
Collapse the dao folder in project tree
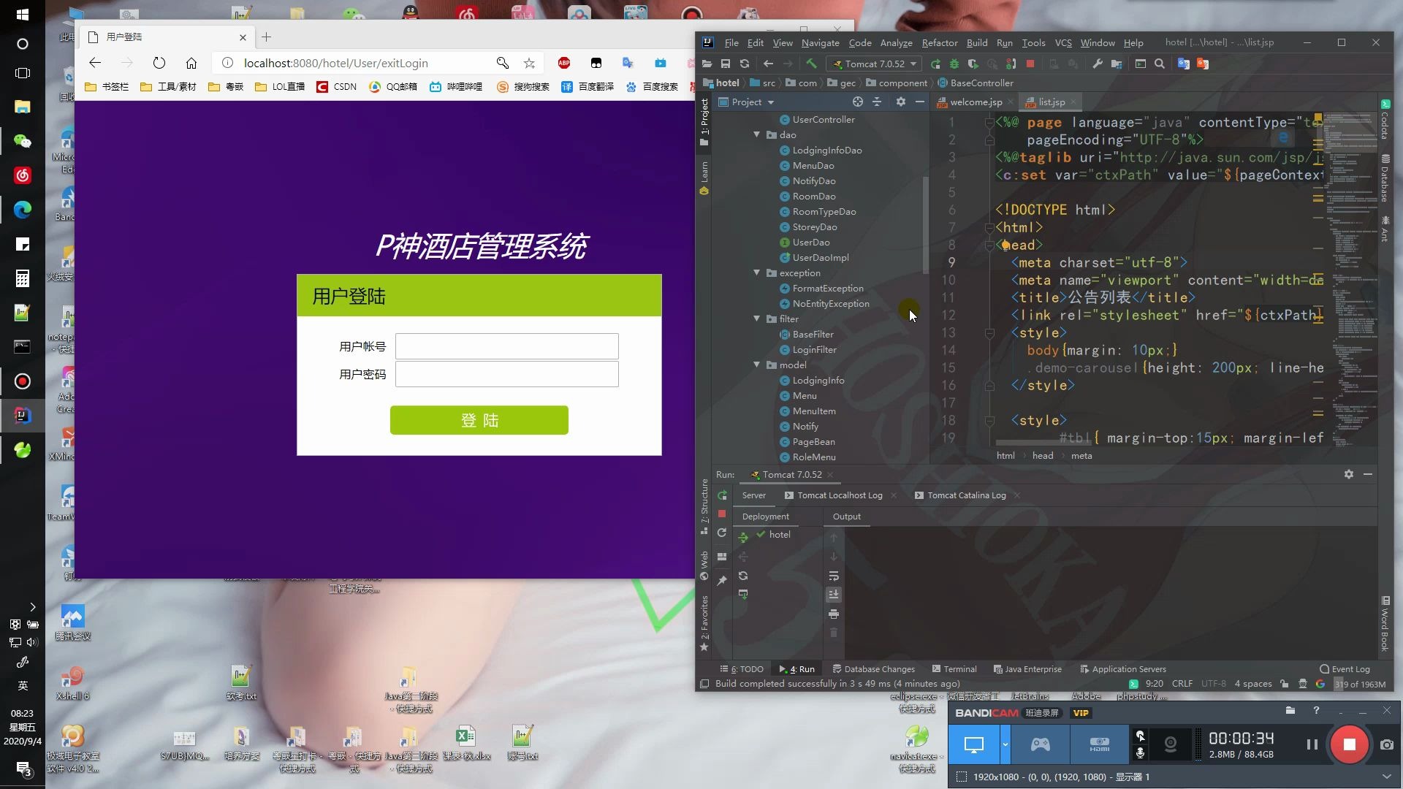(757, 134)
